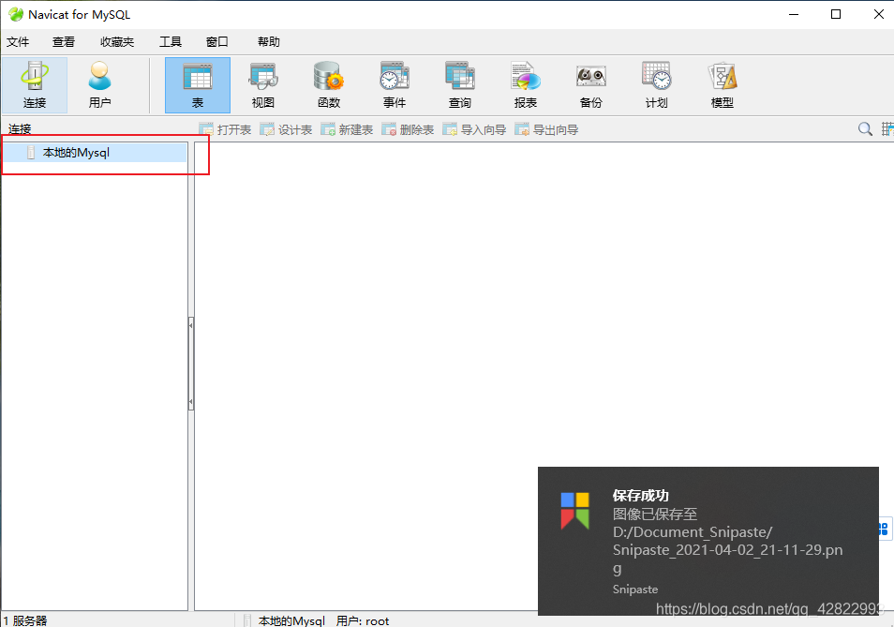Select the 本地的Mysql connection in tree

coord(95,153)
